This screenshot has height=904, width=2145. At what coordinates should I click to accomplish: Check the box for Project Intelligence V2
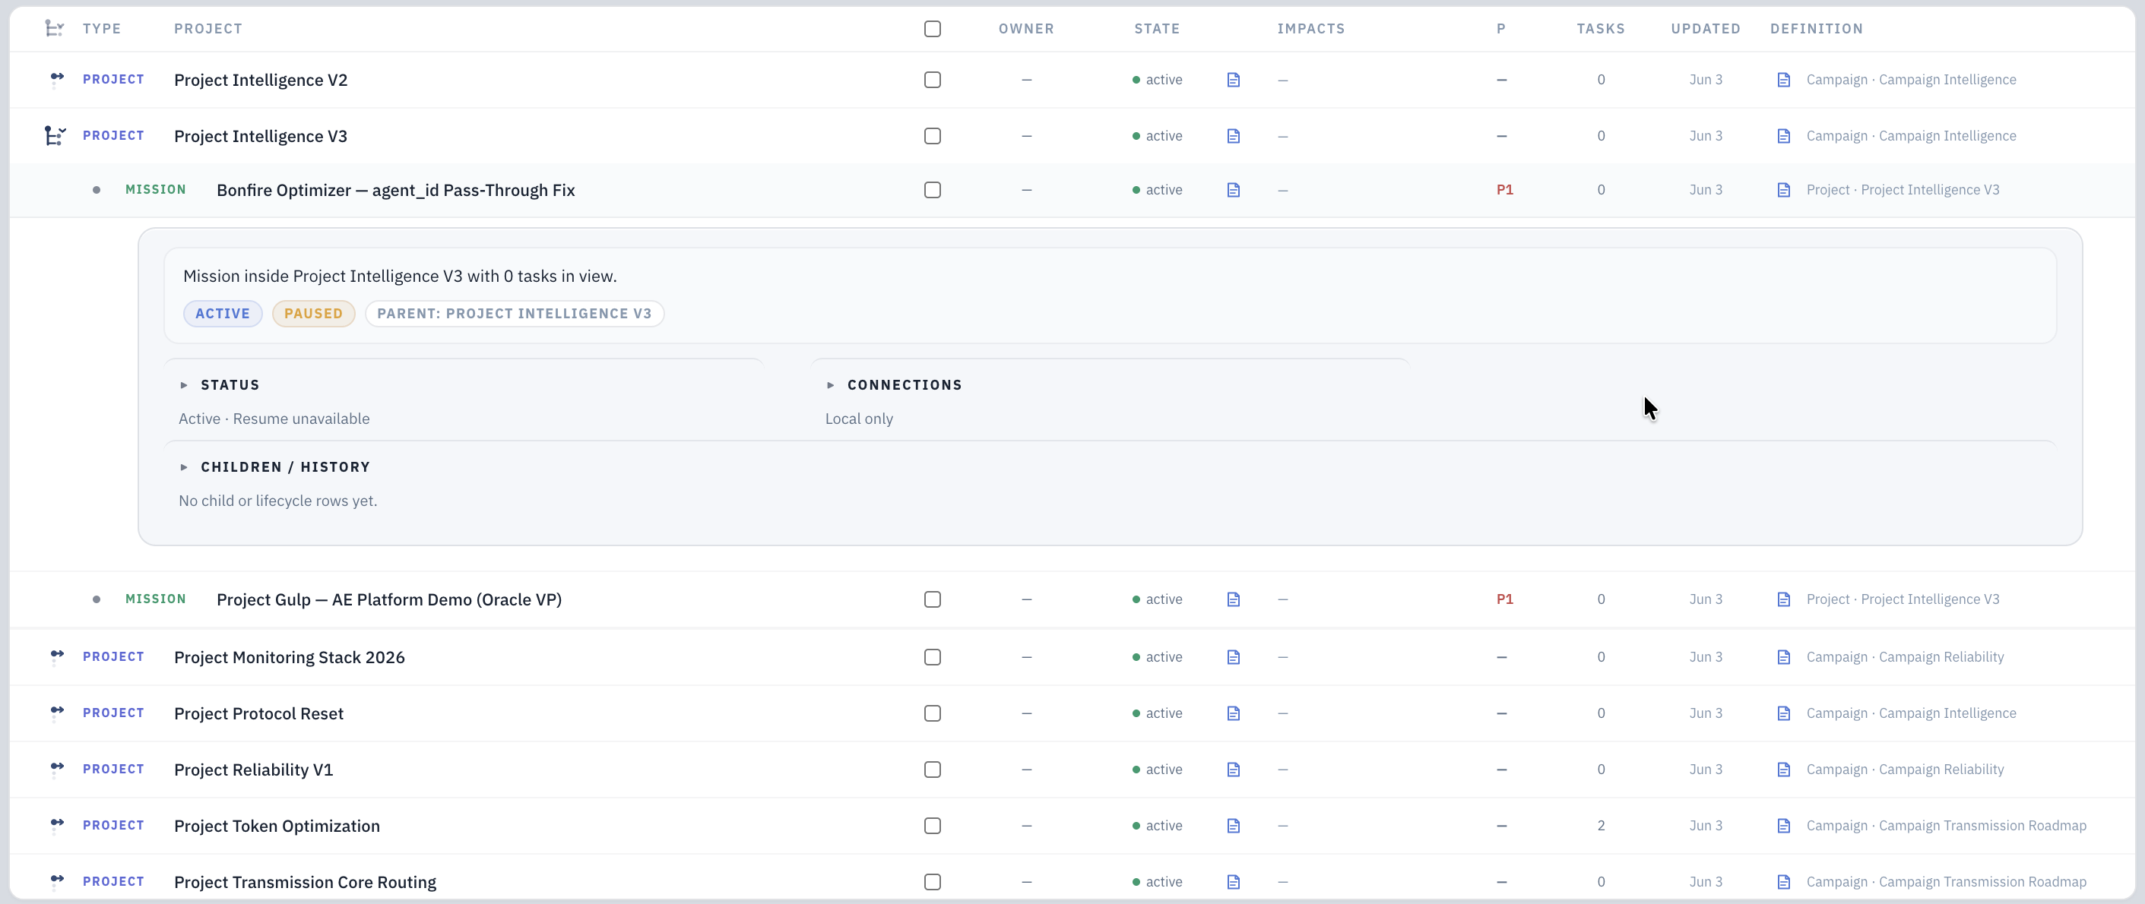tap(933, 80)
